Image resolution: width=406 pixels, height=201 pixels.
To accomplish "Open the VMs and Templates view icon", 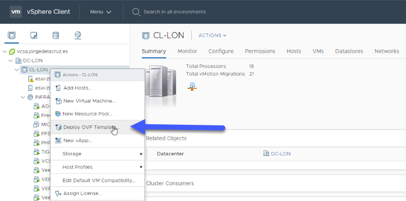I will (33, 35).
